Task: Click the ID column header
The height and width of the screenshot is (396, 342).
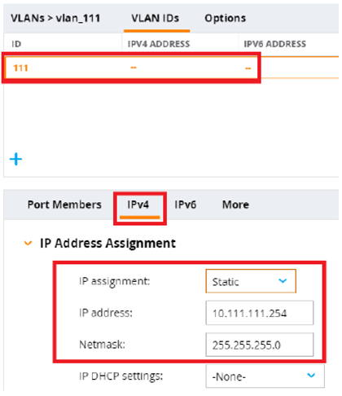Action: (x=16, y=44)
